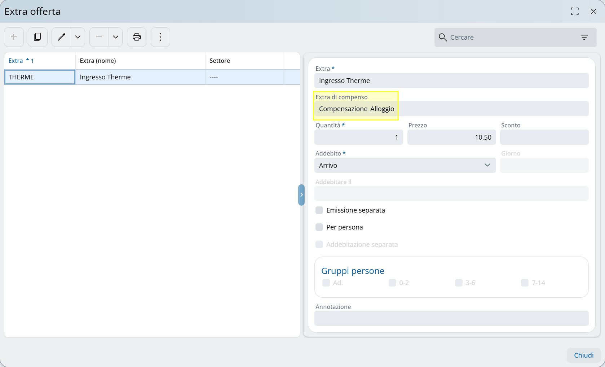Open the search filter options icon
The width and height of the screenshot is (605, 367).
click(x=584, y=37)
